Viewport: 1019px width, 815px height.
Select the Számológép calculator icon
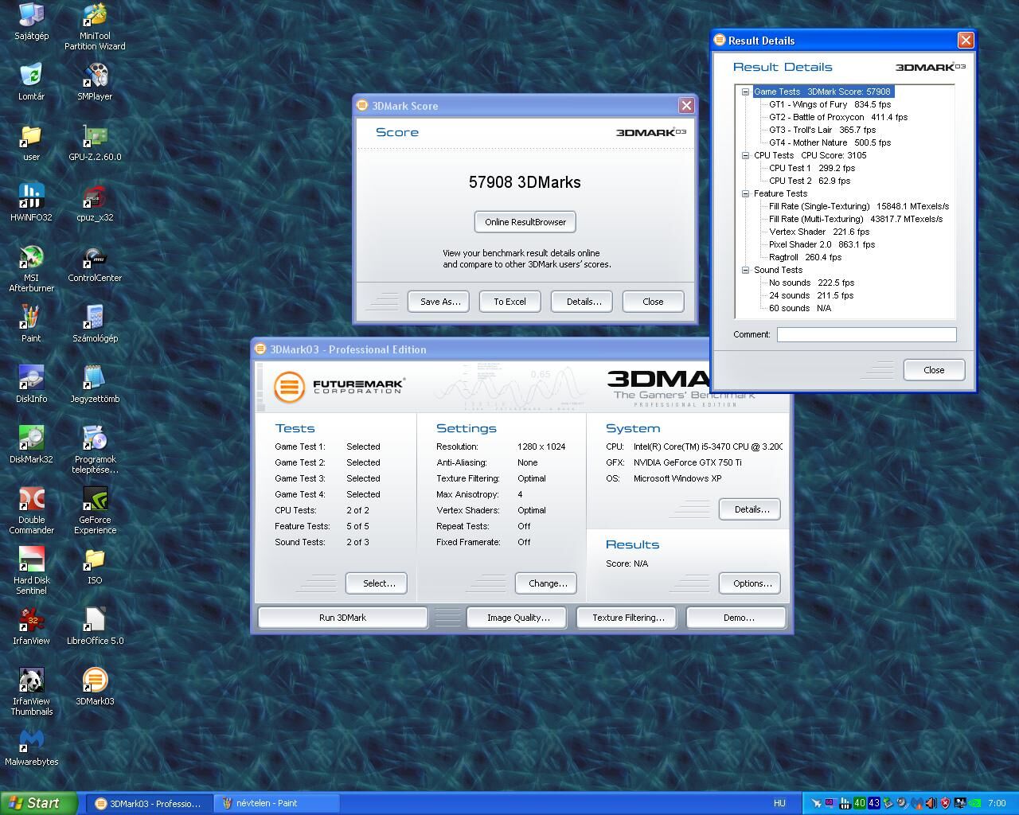[x=95, y=324]
